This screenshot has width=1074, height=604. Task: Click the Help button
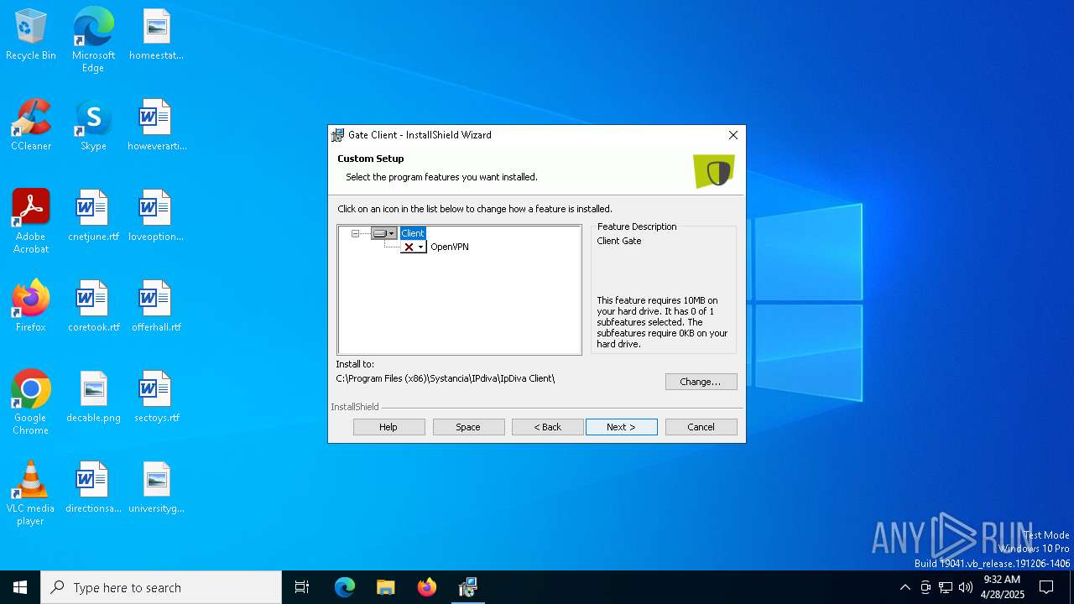pyautogui.click(x=388, y=427)
